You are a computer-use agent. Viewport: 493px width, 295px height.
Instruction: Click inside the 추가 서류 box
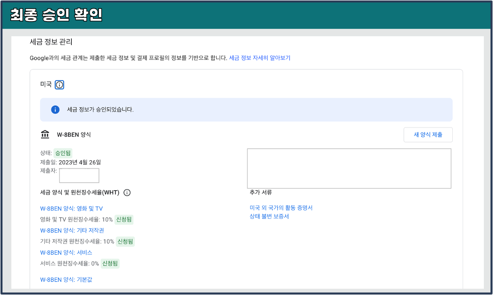(349, 168)
